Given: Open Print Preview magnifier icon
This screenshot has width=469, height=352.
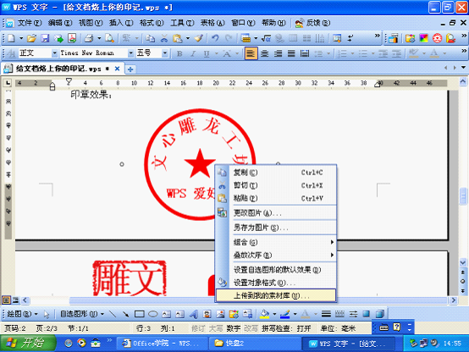Looking at the screenshot, I should pyautogui.click(x=109, y=38).
